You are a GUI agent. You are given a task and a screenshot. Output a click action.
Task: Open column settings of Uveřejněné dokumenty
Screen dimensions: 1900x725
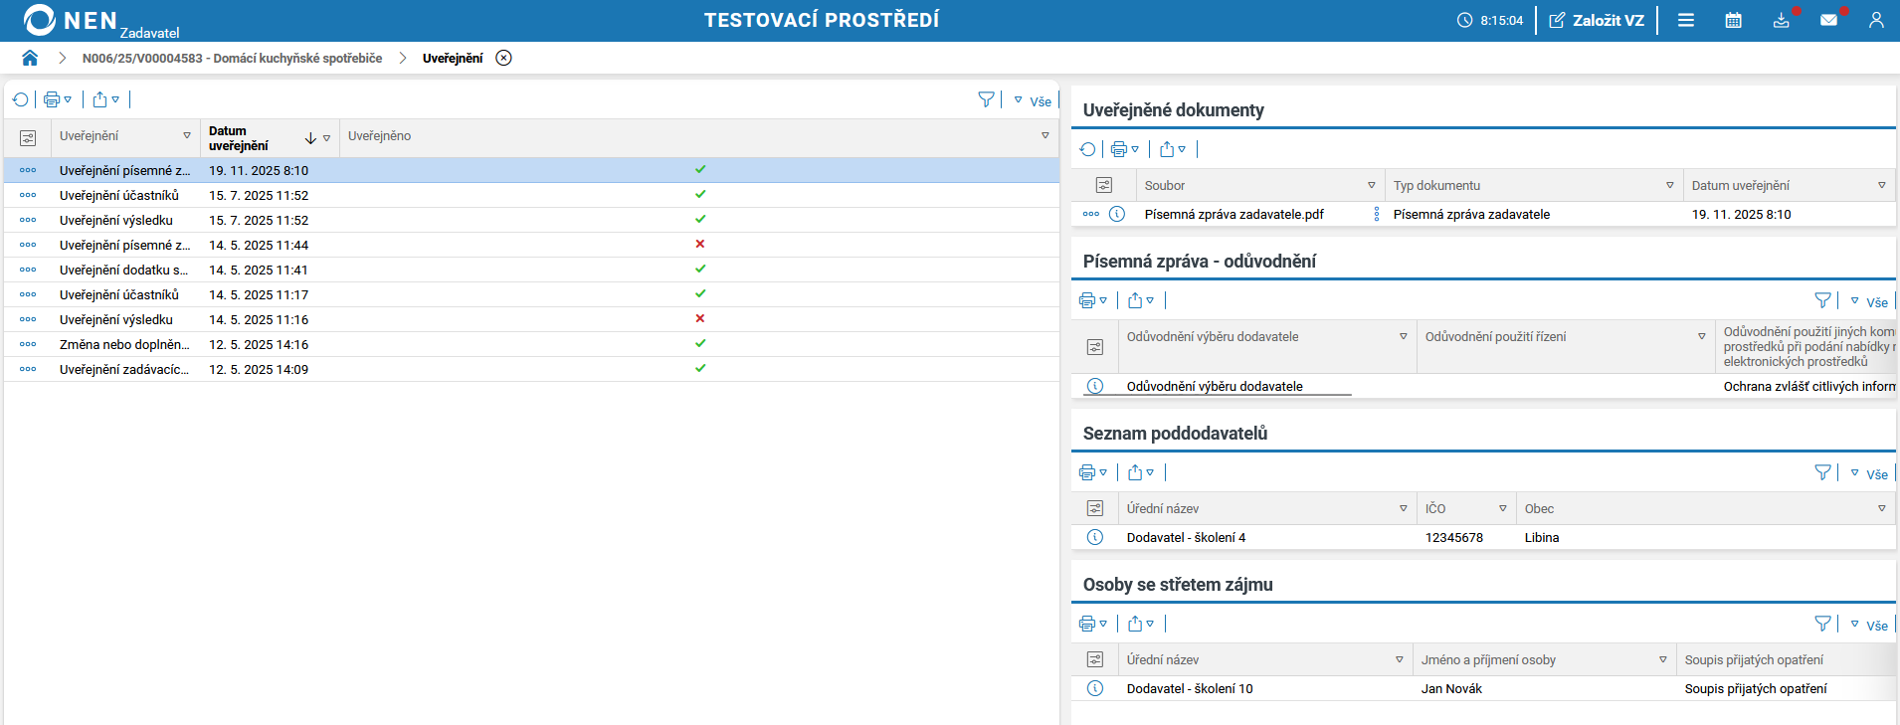pos(1104,185)
